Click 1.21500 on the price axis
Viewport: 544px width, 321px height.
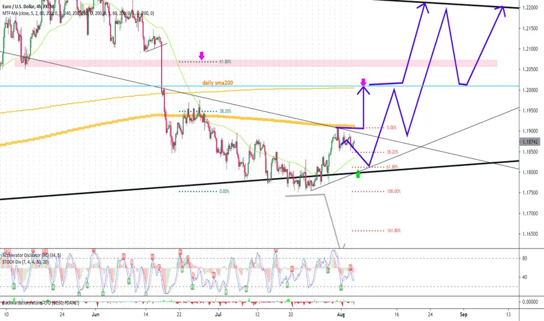[x=530, y=29]
